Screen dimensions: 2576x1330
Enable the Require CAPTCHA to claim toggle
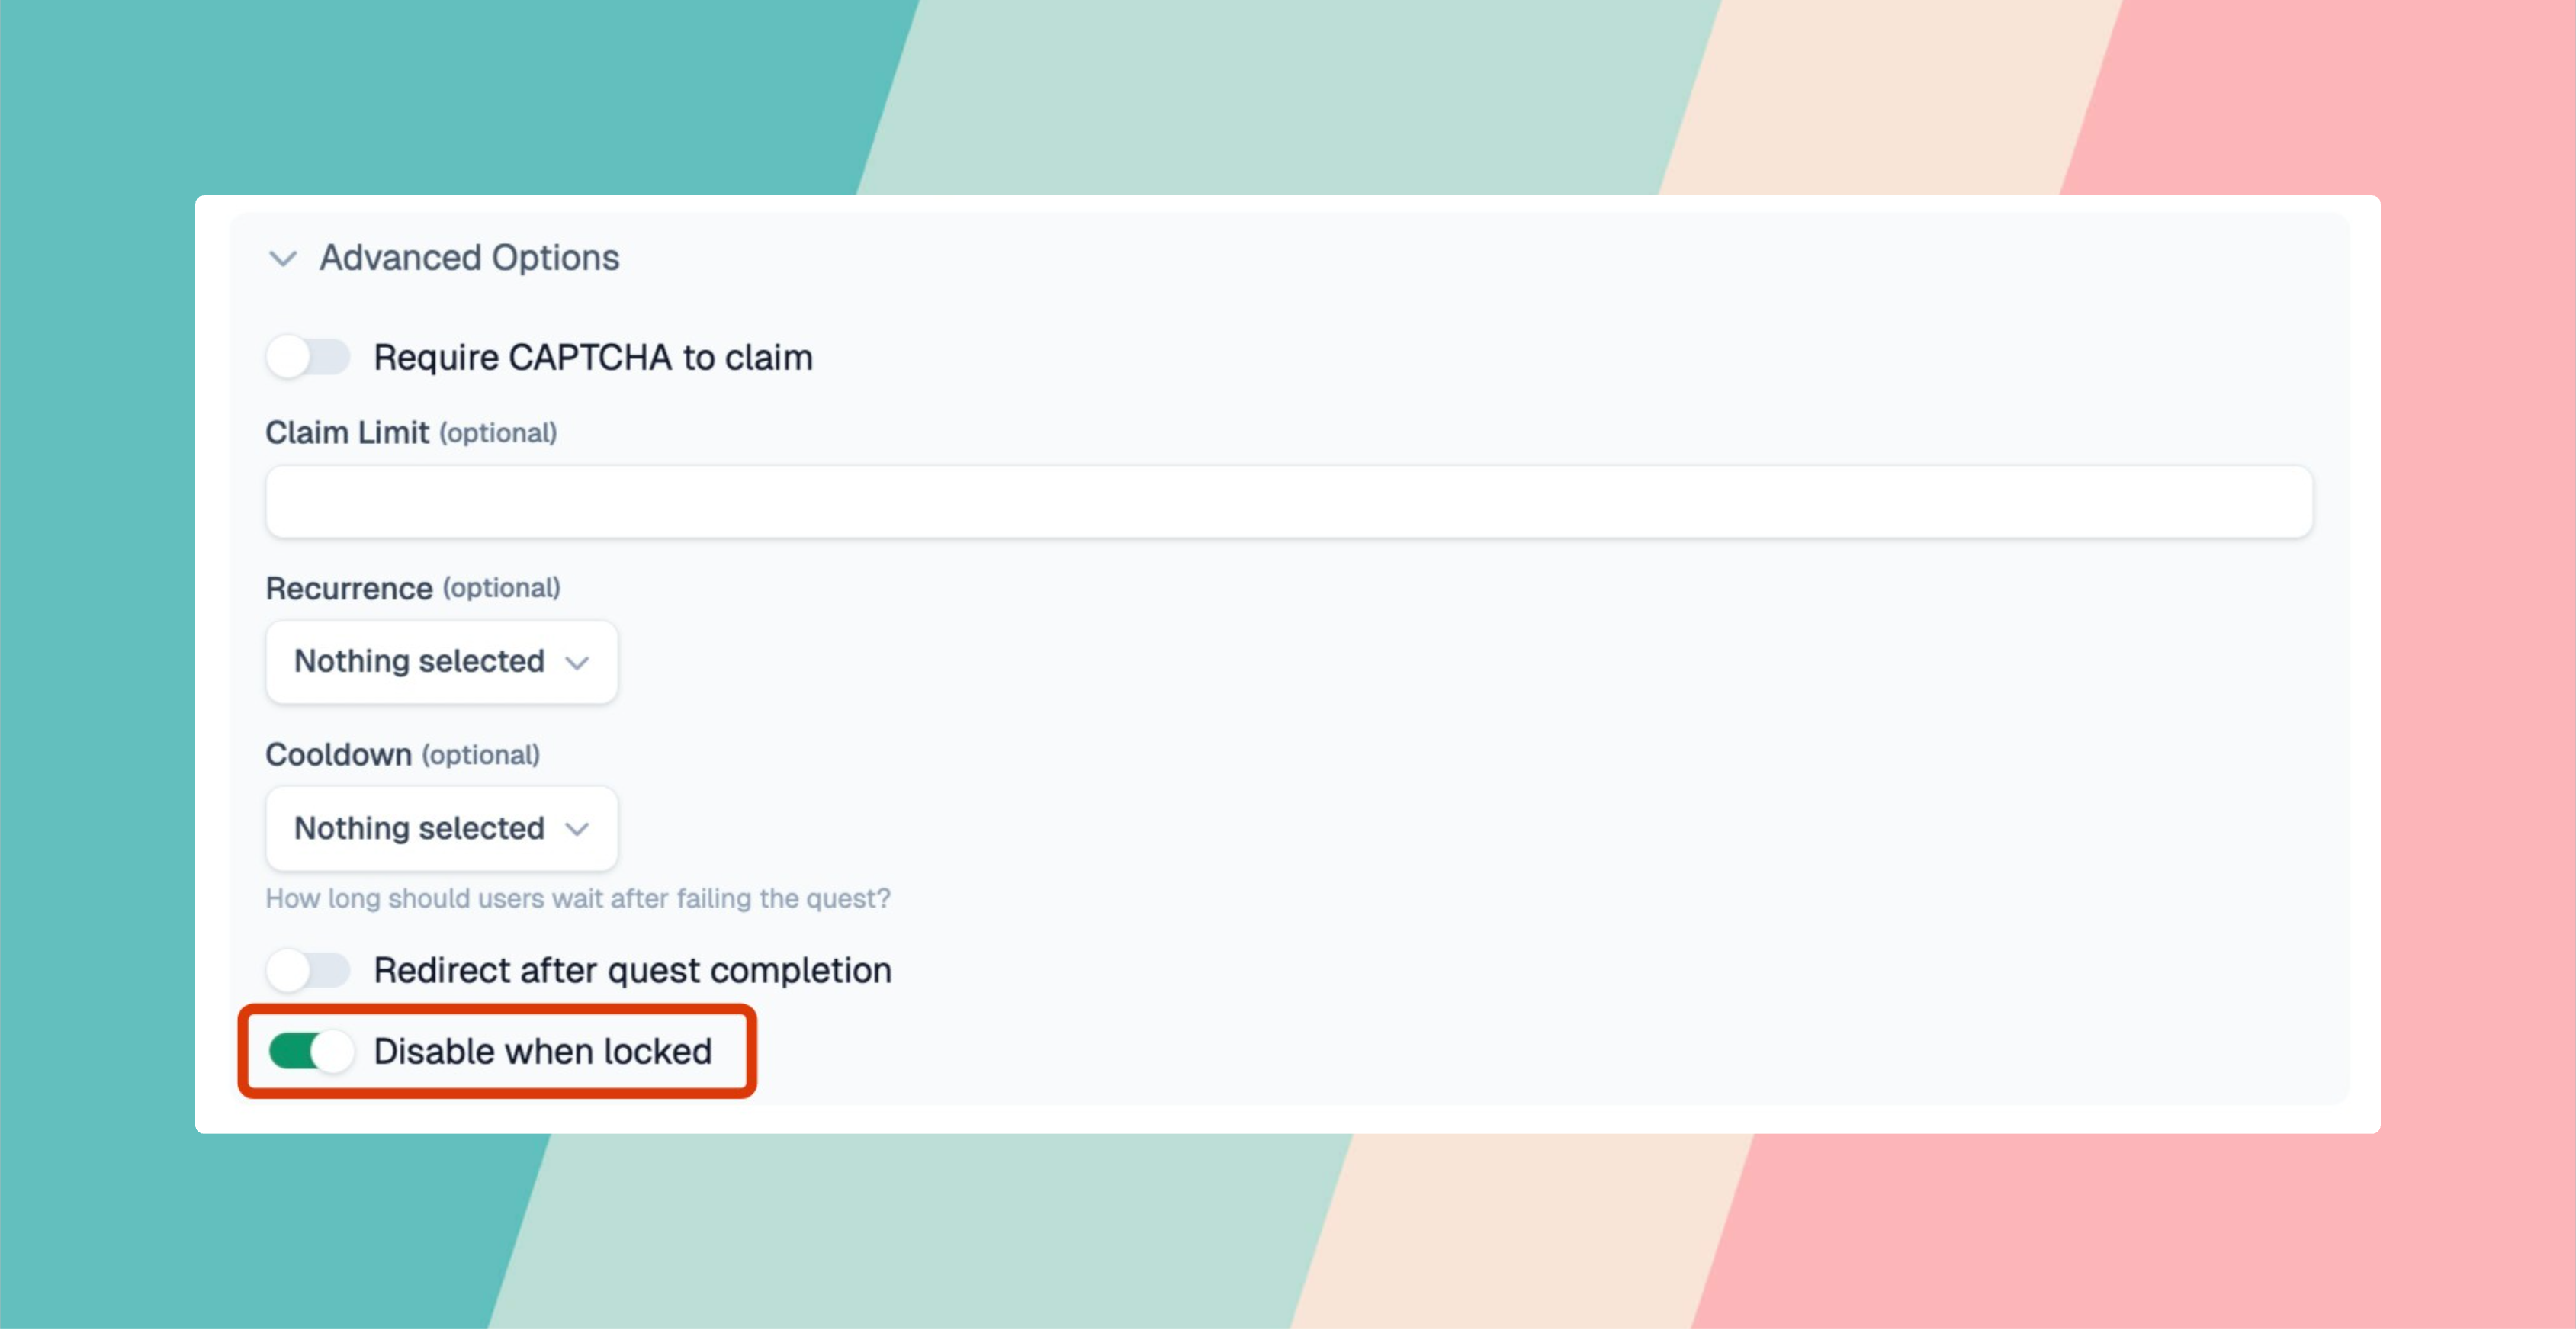[308, 357]
